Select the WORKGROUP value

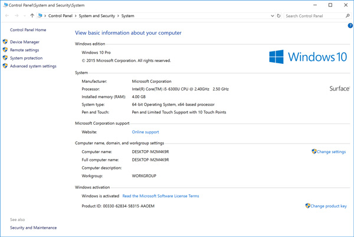point(144,176)
